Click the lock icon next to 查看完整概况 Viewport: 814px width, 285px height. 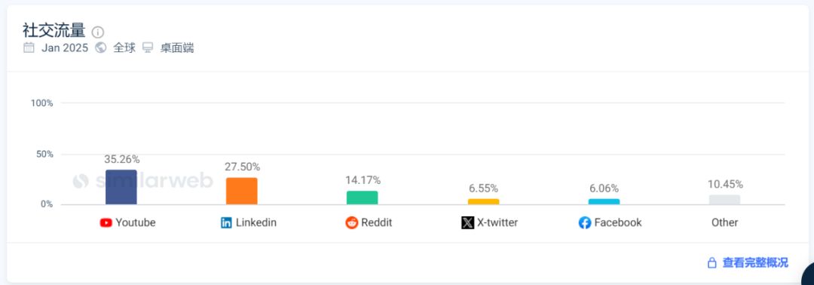click(711, 262)
